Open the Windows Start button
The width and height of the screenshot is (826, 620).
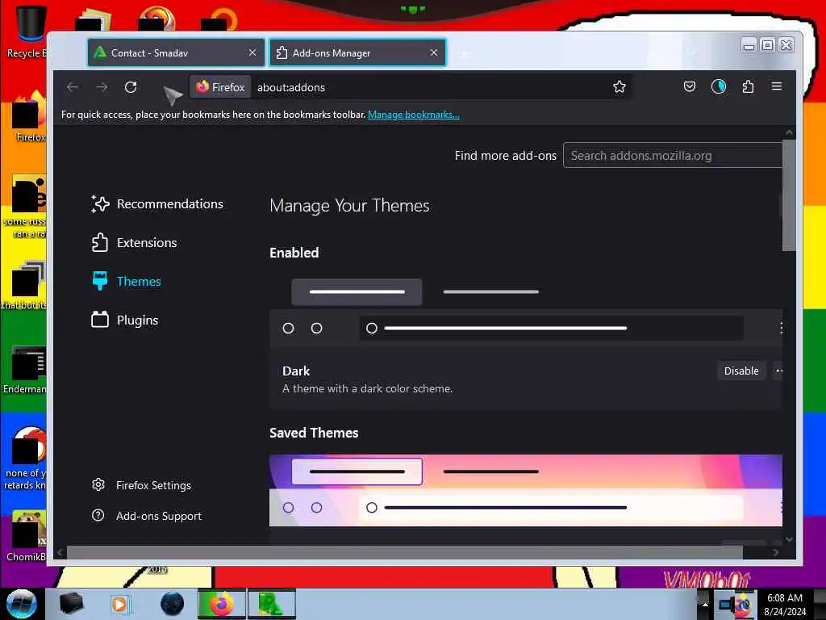(22, 604)
